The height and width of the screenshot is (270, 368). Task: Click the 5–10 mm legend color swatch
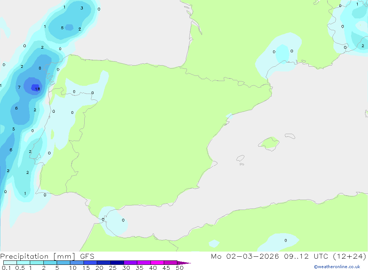point(64,263)
